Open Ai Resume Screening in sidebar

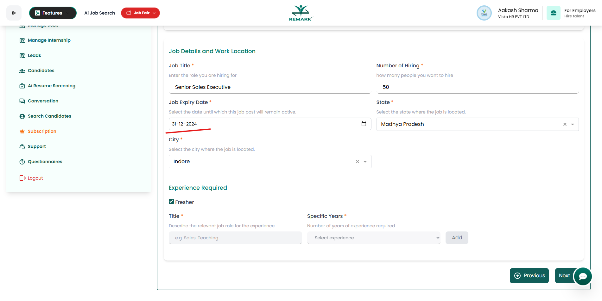(x=51, y=86)
